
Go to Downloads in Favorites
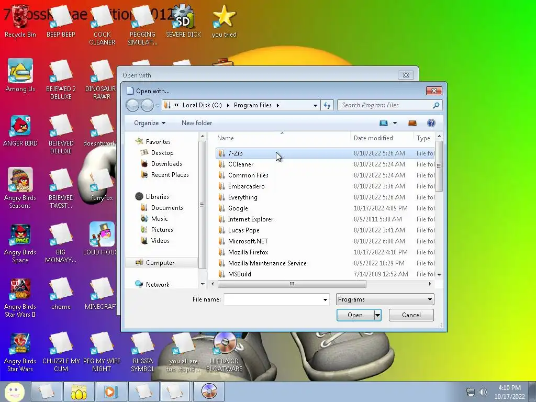[166, 164]
